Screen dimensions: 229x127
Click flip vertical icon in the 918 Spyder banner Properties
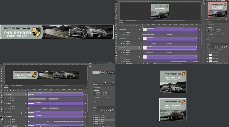[x=109, y=97]
